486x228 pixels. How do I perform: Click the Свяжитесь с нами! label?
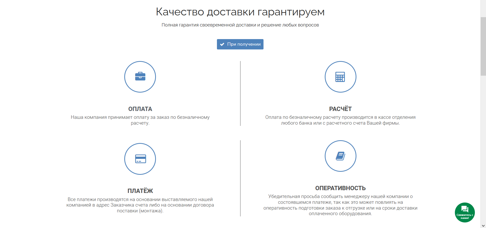click(x=465, y=216)
